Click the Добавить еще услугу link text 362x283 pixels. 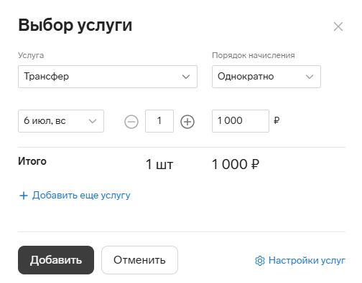pyautogui.click(x=81, y=196)
